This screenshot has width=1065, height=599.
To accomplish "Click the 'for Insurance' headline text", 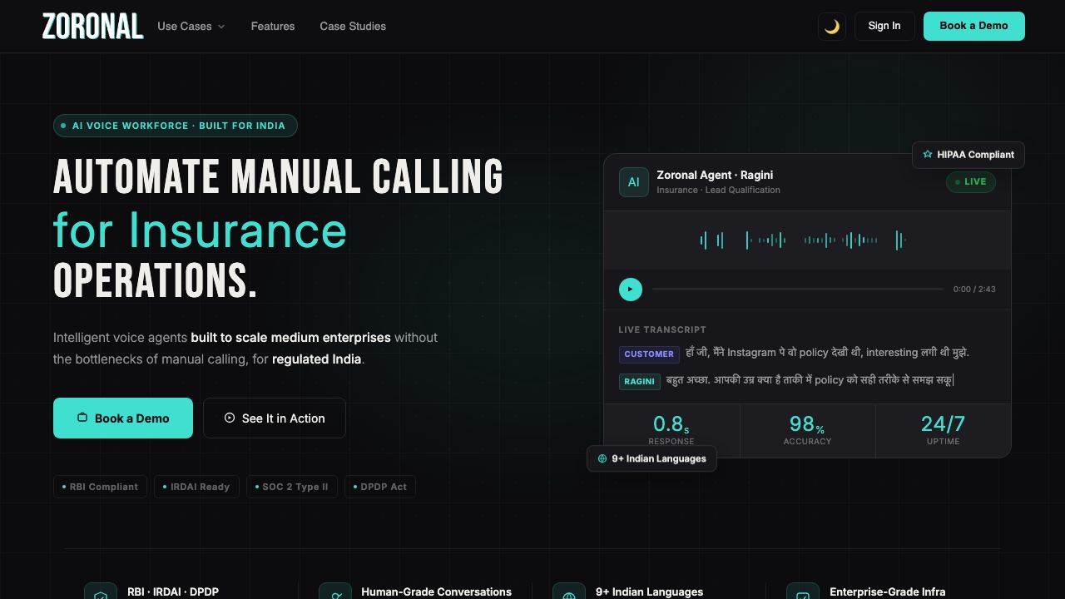I will click(x=200, y=230).
